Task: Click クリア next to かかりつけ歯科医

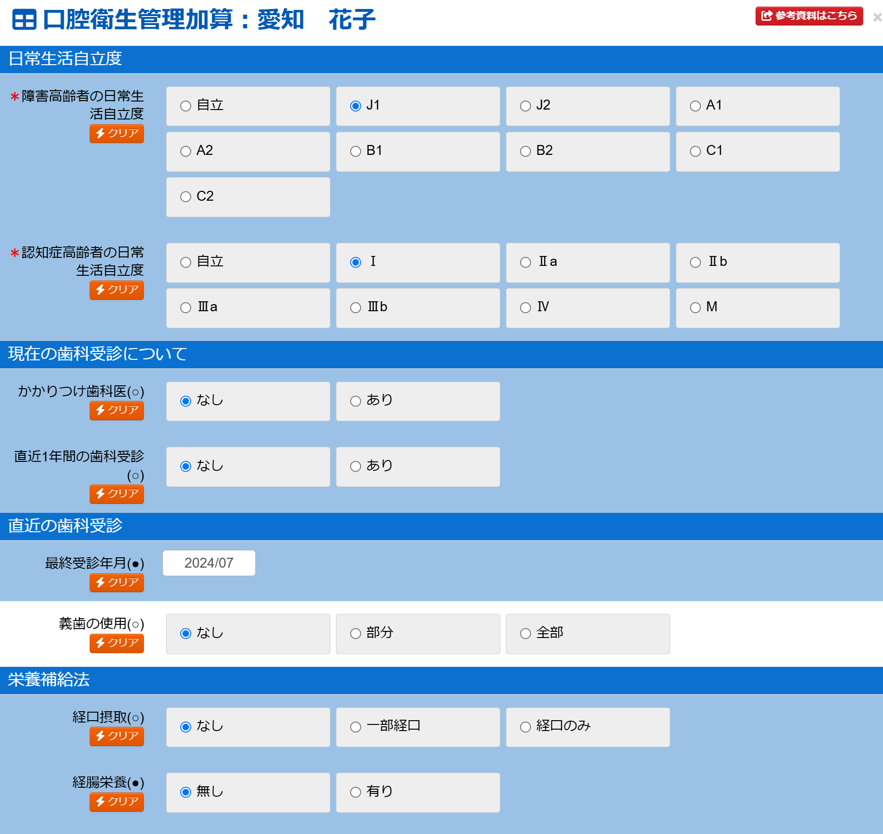Action: 116,410
